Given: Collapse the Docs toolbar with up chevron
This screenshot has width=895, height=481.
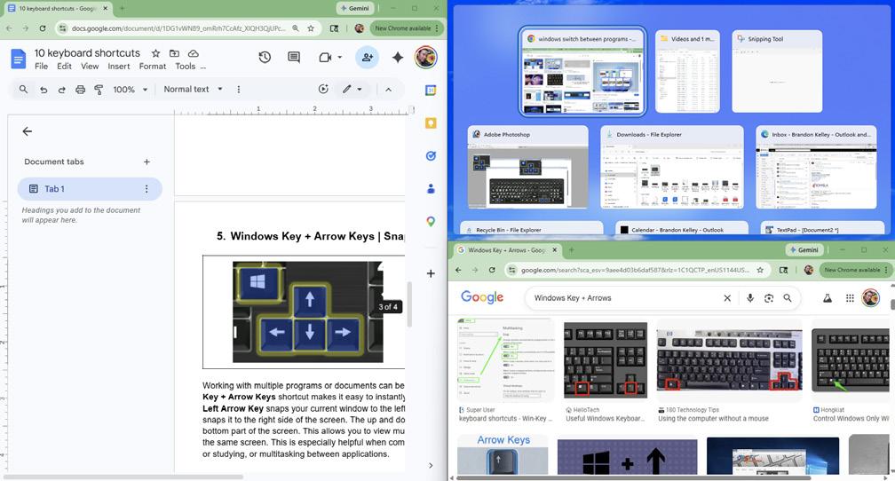Looking at the screenshot, I should click(x=388, y=90).
